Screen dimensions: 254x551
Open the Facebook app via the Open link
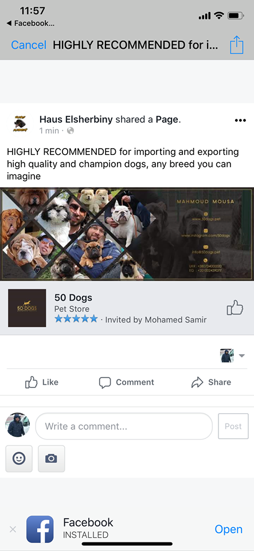click(228, 529)
